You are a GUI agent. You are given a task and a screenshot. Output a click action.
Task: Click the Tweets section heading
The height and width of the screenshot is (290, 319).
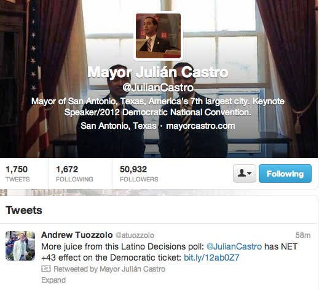point(24,210)
